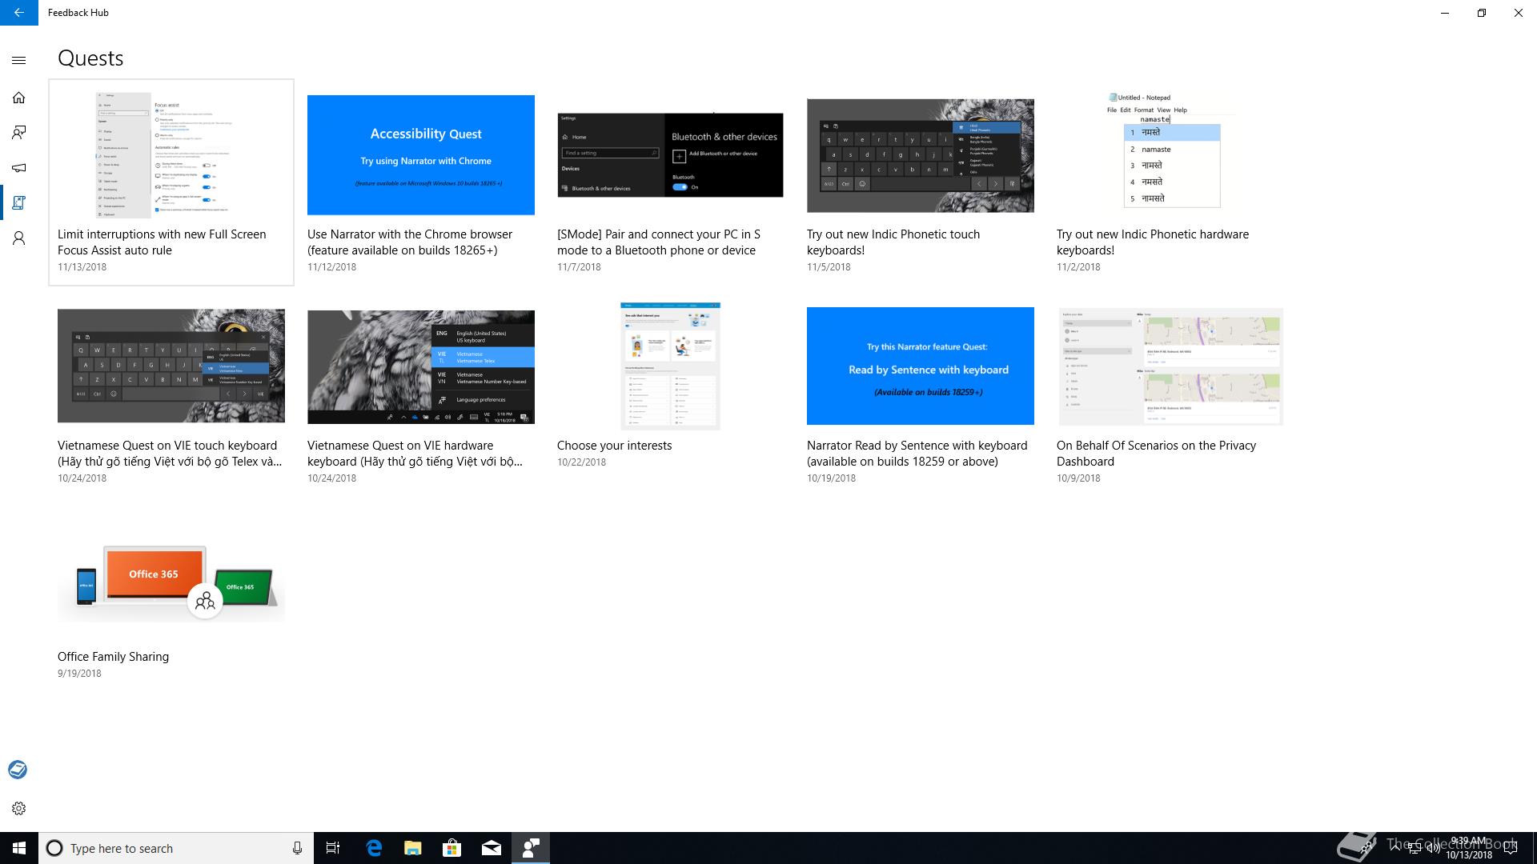Open the Notepad namaste thumbnail
The height and width of the screenshot is (864, 1537).
(x=1170, y=150)
